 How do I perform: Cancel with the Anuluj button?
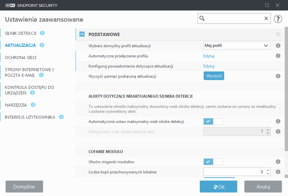tap(263, 186)
